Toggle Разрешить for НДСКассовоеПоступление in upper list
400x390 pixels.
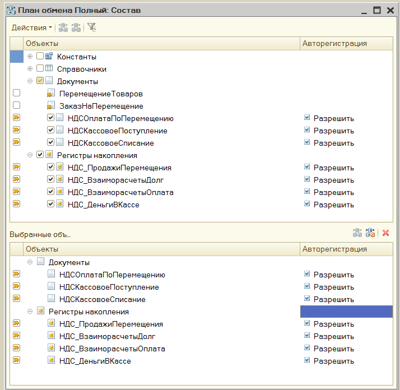307,129
